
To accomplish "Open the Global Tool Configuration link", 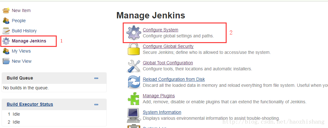I will point(168,62).
